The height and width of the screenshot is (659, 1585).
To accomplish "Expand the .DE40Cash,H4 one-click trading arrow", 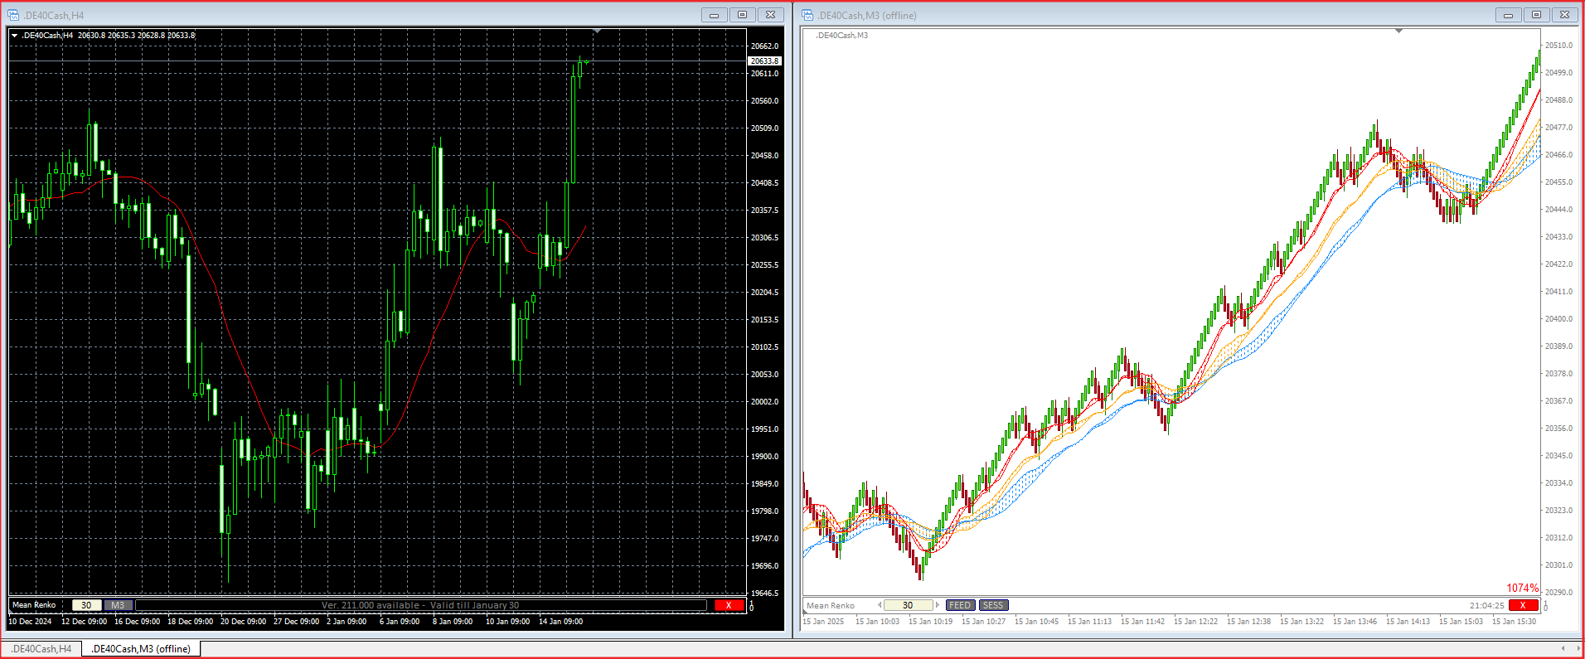I will pos(14,36).
